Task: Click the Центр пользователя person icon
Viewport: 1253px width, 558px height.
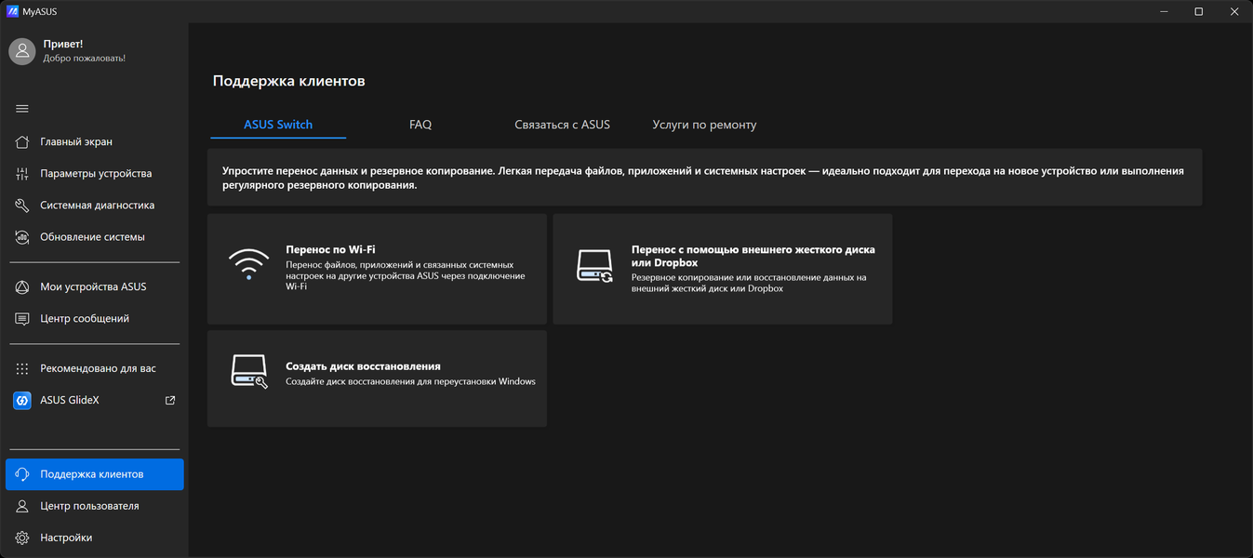Action: 22,506
